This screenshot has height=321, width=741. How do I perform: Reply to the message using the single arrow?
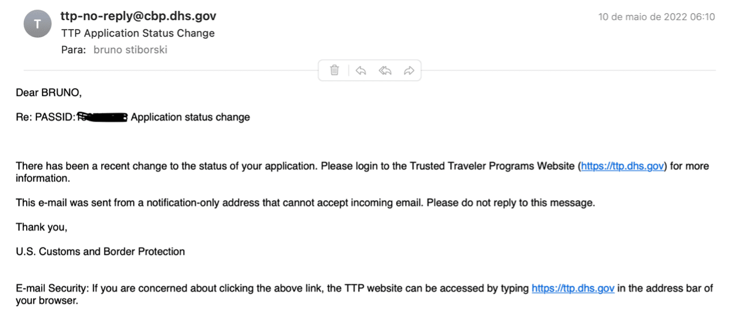[360, 70]
